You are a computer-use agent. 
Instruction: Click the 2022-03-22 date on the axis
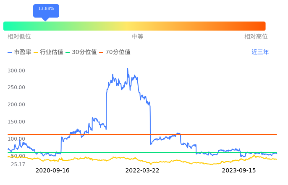[x=142, y=170]
